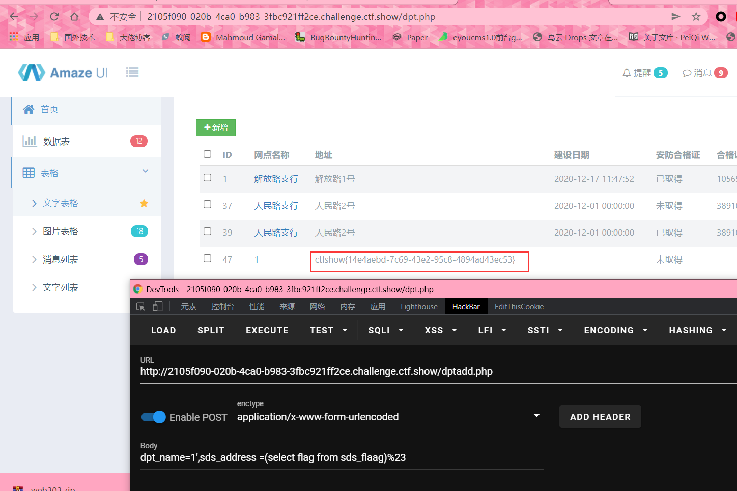Open 文字列表 submenu item
The image size is (737, 491).
(61, 287)
